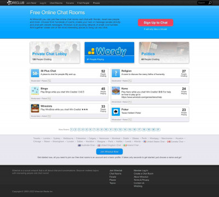This screenshot has width=219, height=197.
Task: Click the Sign Up to Chat button
Action: point(155,22)
